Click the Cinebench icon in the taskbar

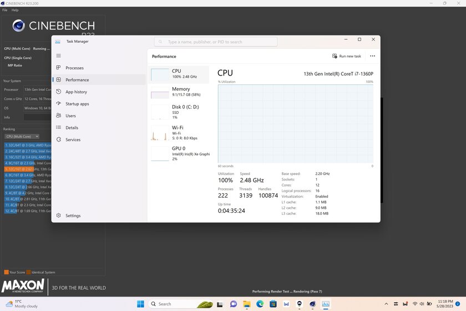coord(312,304)
